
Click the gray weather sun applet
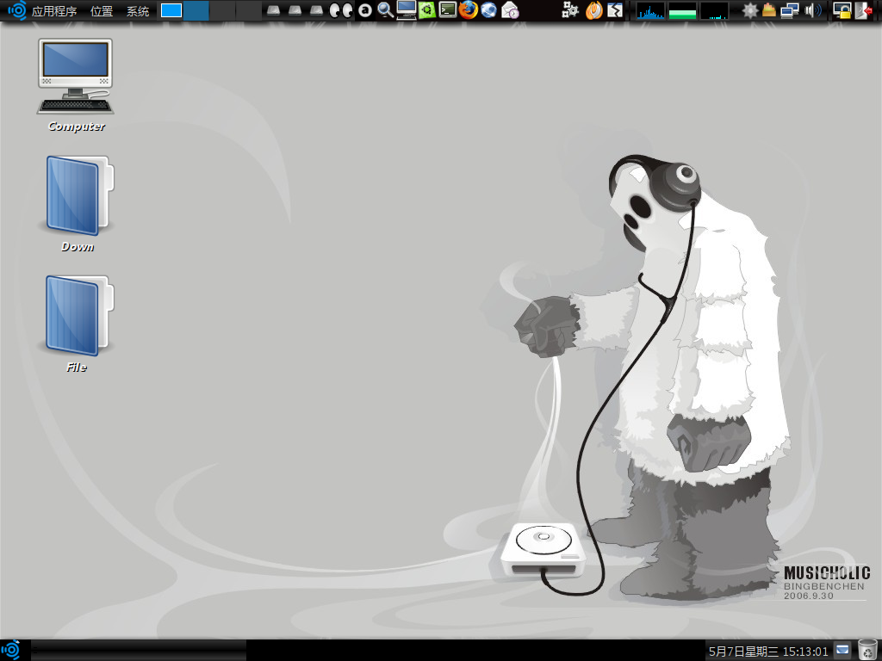pos(750,10)
